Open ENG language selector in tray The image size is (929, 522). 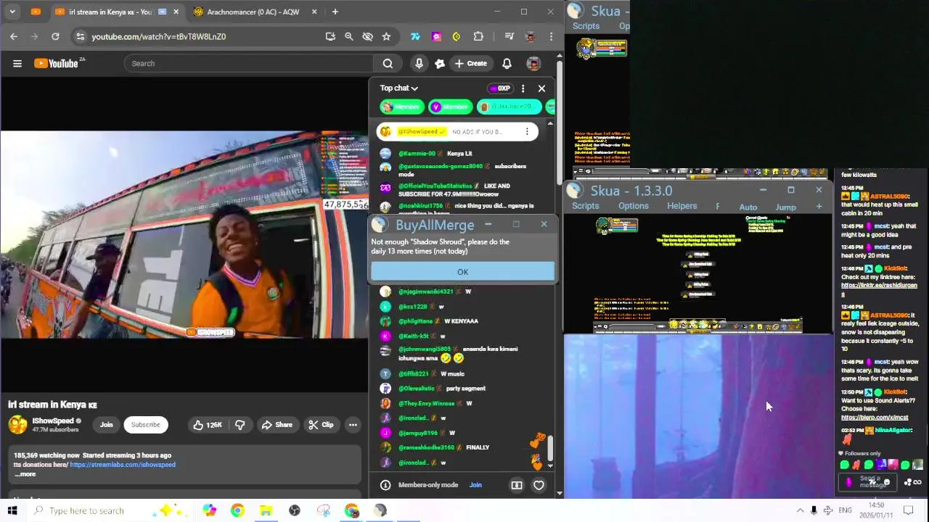click(845, 510)
